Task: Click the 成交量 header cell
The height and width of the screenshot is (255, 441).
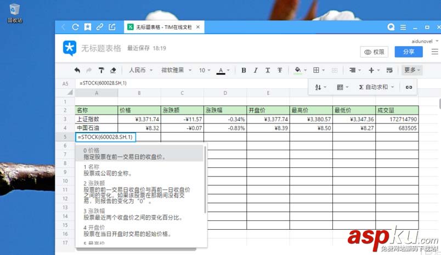Action: pos(397,110)
